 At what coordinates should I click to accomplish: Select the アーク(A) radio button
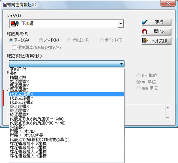coord(11,40)
